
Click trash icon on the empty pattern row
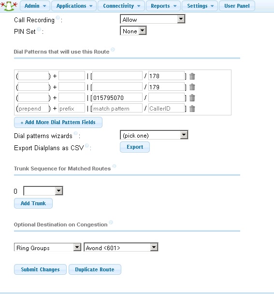(192, 109)
